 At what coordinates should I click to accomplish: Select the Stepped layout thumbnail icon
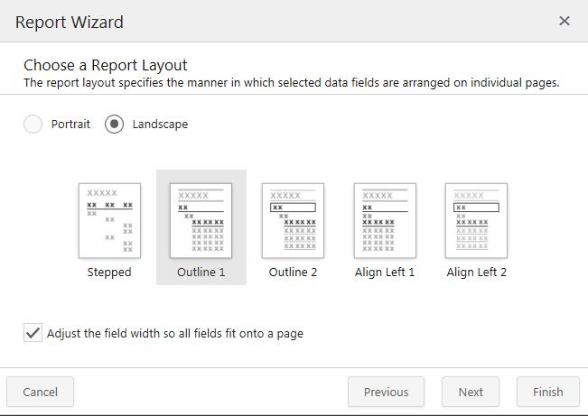109,221
